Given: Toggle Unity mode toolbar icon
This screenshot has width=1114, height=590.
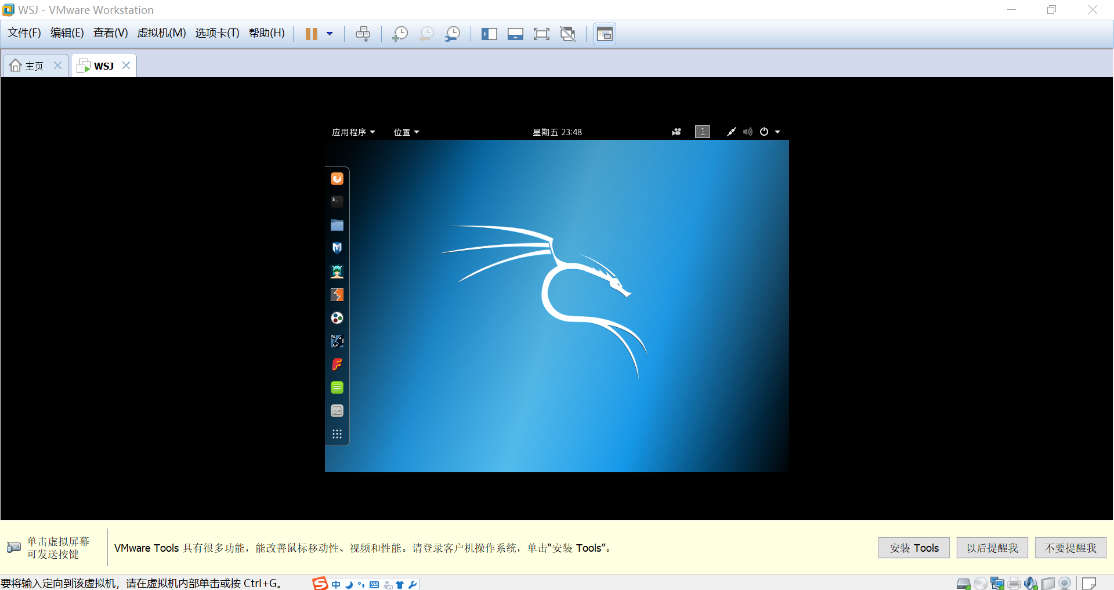Looking at the screenshot, I should click(567, 34).
